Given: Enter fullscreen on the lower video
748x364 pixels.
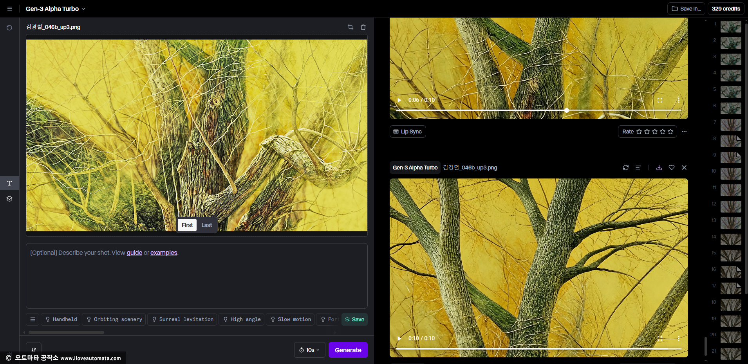Looking at the screenshot, I should pos(660,339).
